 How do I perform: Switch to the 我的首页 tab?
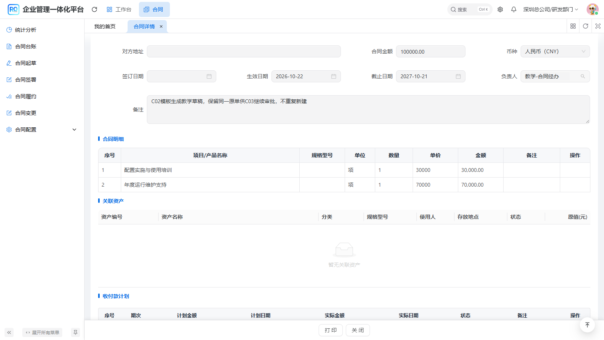(105, 26)
